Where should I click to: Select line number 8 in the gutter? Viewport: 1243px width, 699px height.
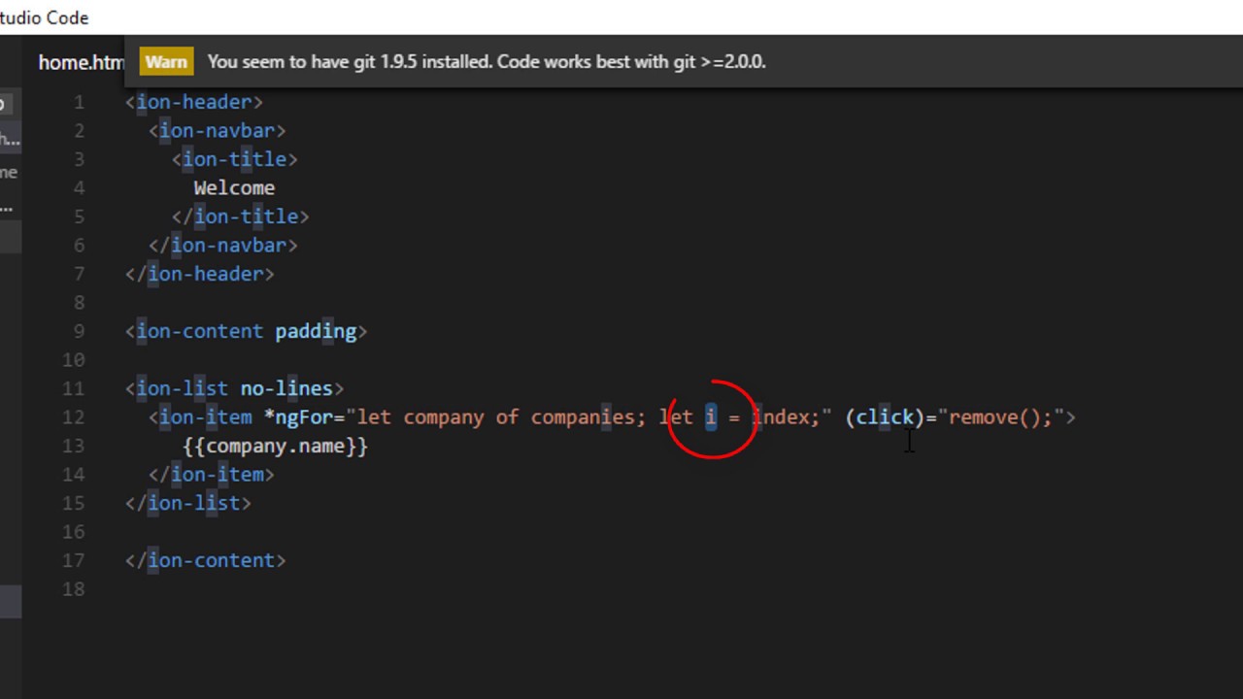click(79, 302)
